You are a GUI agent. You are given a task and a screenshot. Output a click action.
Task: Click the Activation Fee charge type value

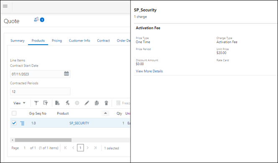[227, 42]
